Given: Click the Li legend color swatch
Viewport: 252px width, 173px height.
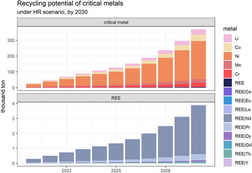Looking at the screenshot, I should click(x=227, y=38).
